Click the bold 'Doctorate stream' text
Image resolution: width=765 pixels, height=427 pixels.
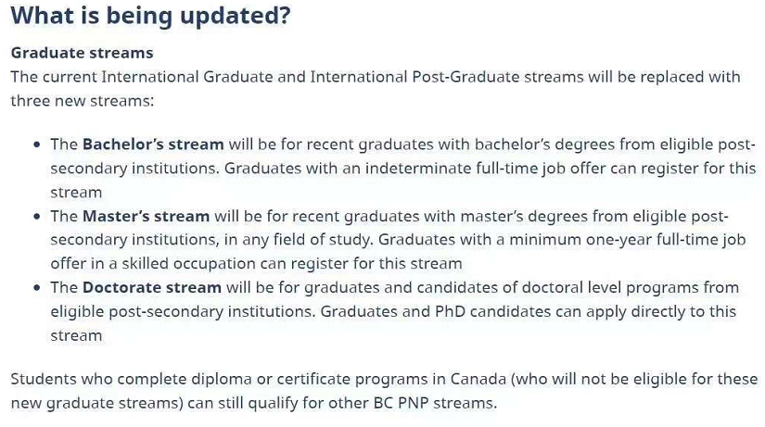[x=152, y=287]
